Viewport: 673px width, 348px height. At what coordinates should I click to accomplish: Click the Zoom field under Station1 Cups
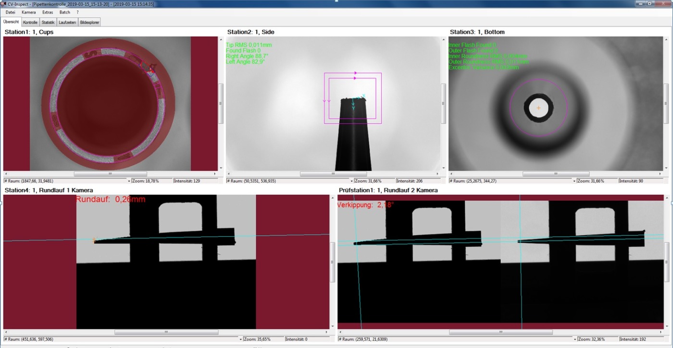pyautogui.click(x=151, y=181)
